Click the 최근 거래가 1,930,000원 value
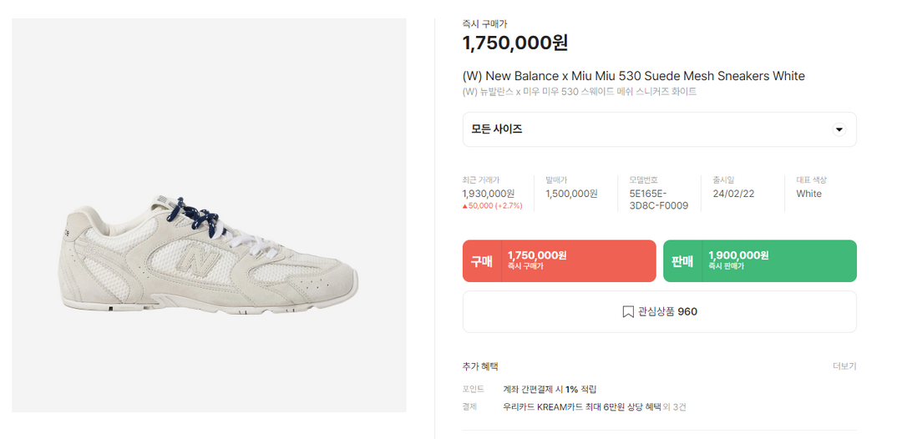902x439 pixels. click(x=489, y=194)
